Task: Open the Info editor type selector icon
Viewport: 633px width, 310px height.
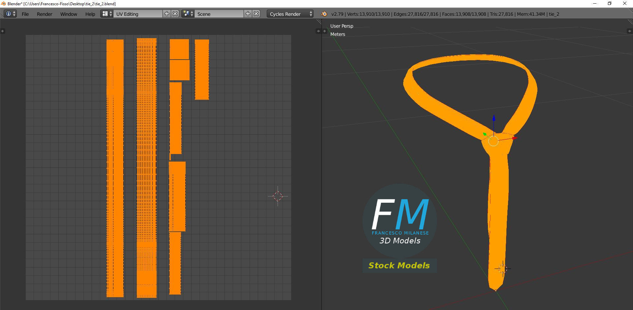Action: coord(10,14)
